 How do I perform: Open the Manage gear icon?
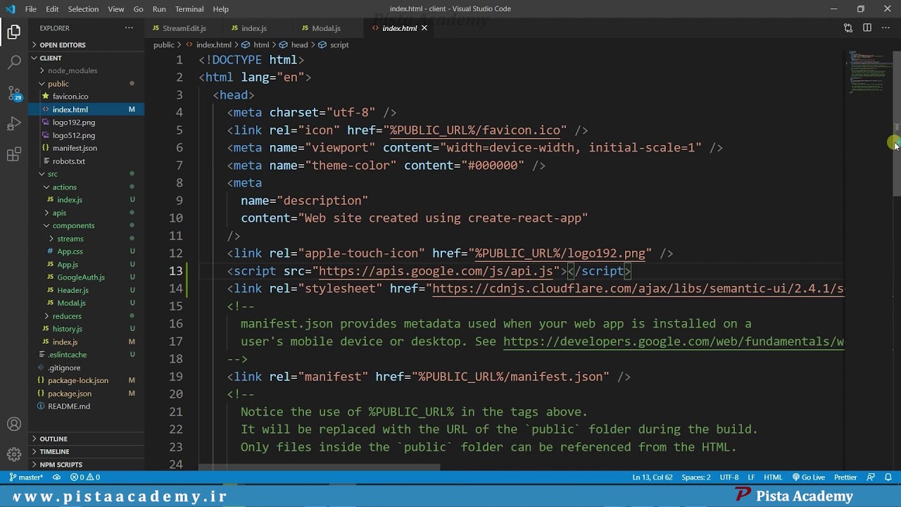(x=14, y=455)
